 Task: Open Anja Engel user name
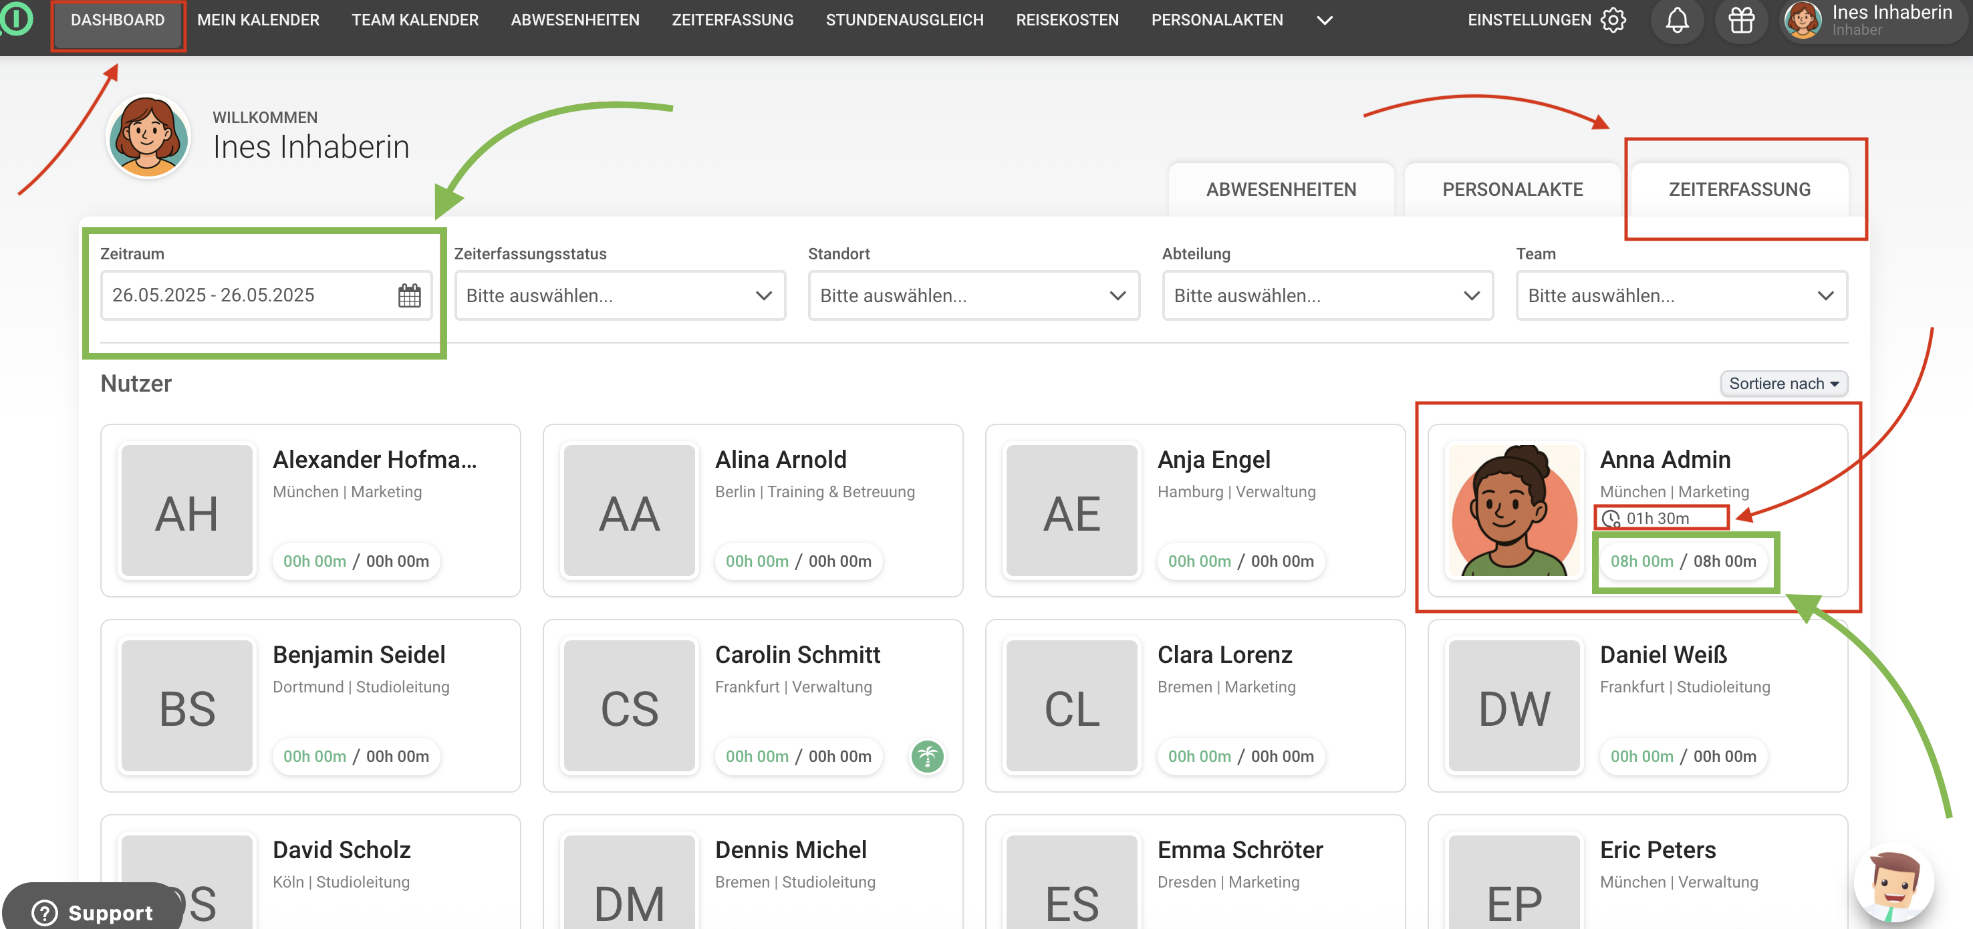1214,460
